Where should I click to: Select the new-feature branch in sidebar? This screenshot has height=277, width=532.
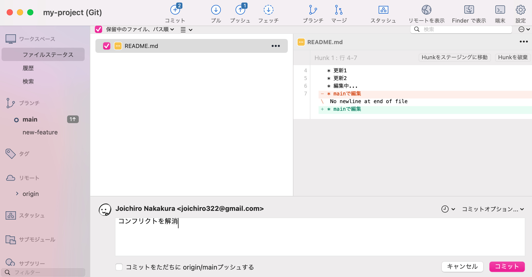[40, 132]
